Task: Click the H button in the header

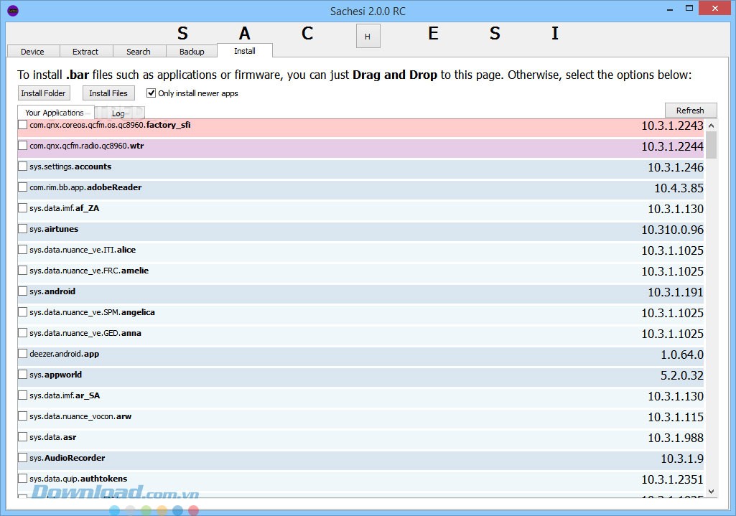Action: (x=368, y=37)
